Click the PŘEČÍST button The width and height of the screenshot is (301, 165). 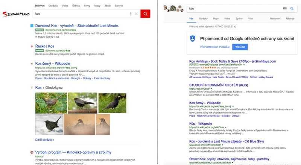[240, 47]
